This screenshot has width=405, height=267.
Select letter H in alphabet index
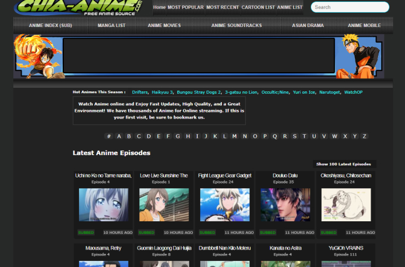188,136
